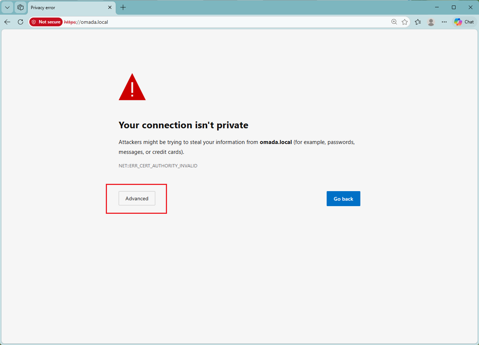Image resolution: width=479 pixels, height=345 pixels.
Task: Reload the page with the refresh icon
Action: (21, 22)
